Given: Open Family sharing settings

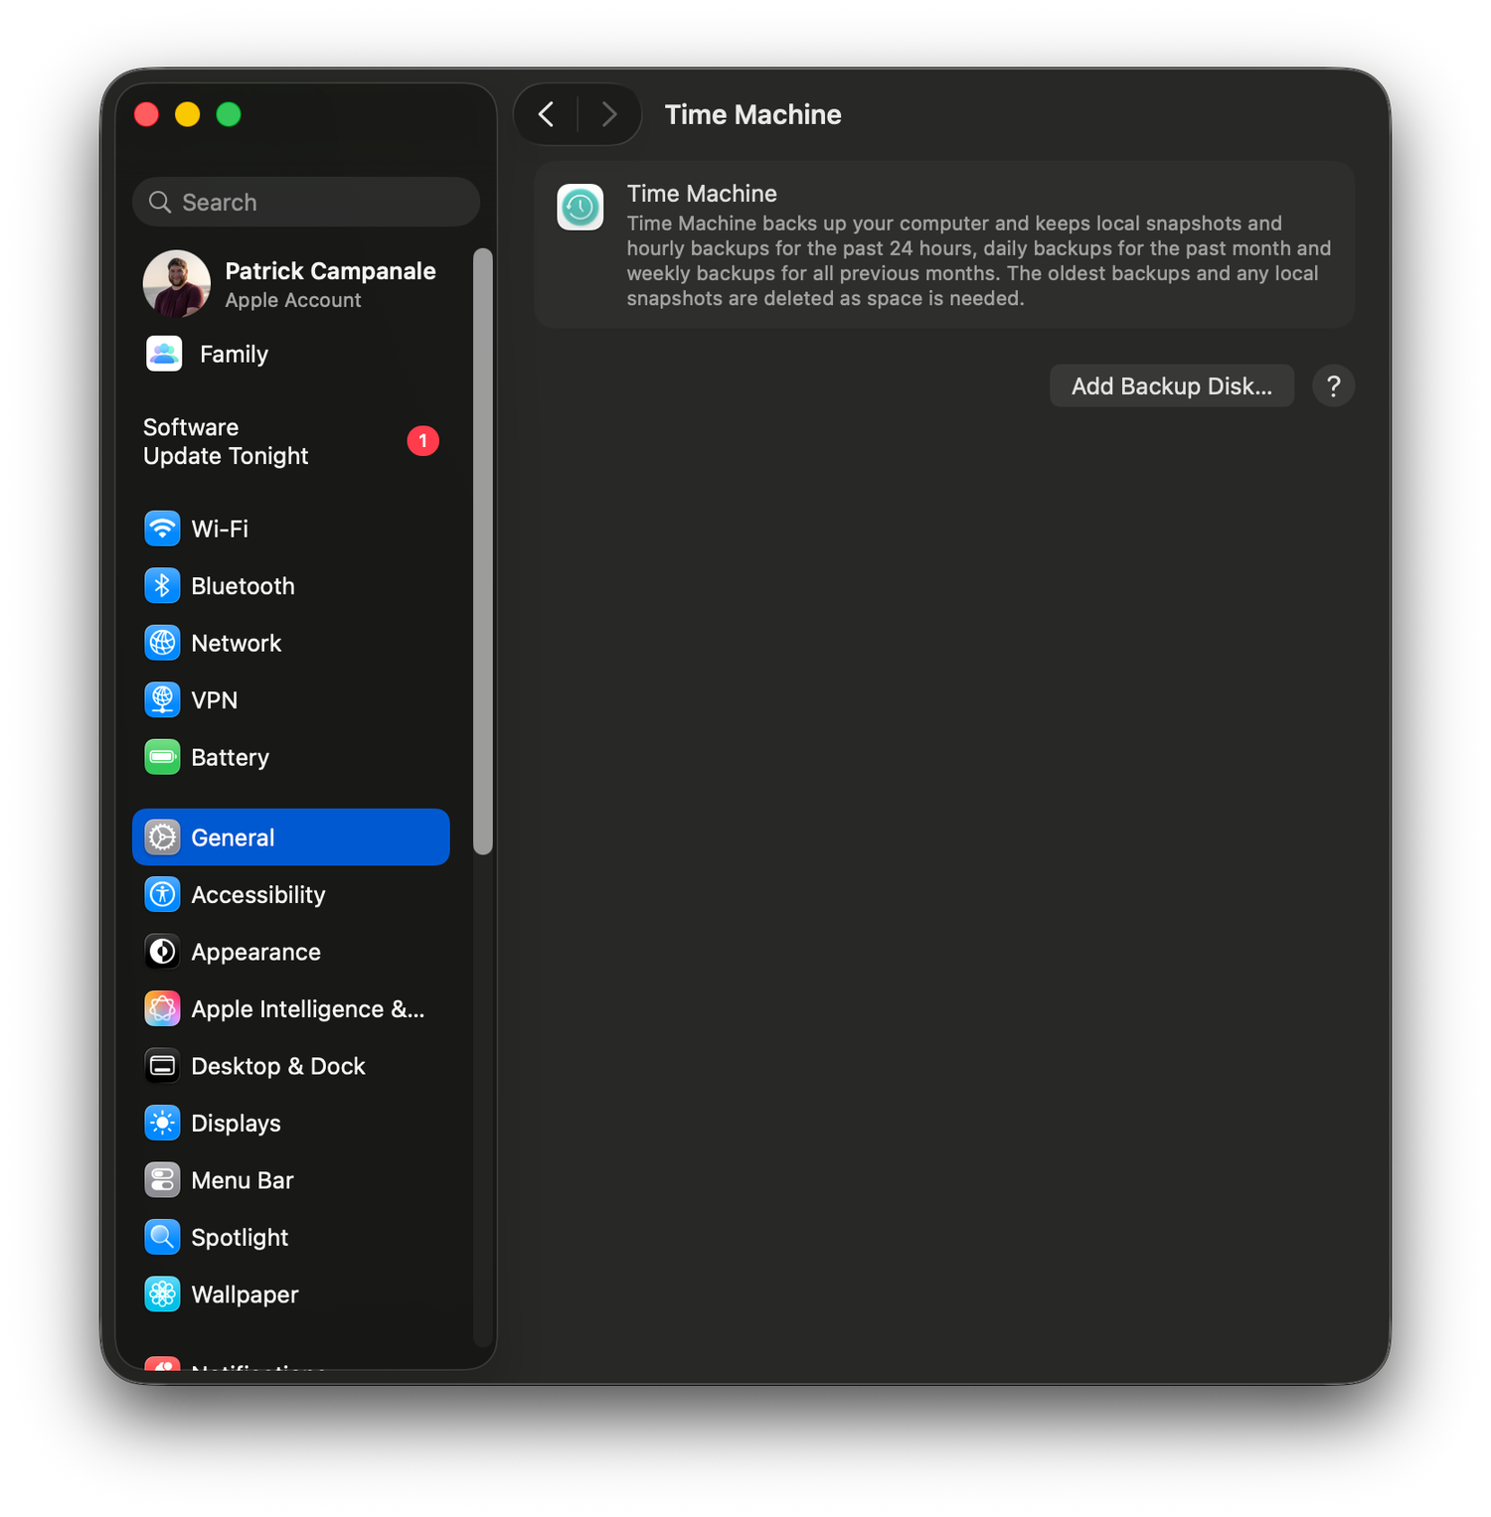Looking at the screenshot, I should click(232, 354).
